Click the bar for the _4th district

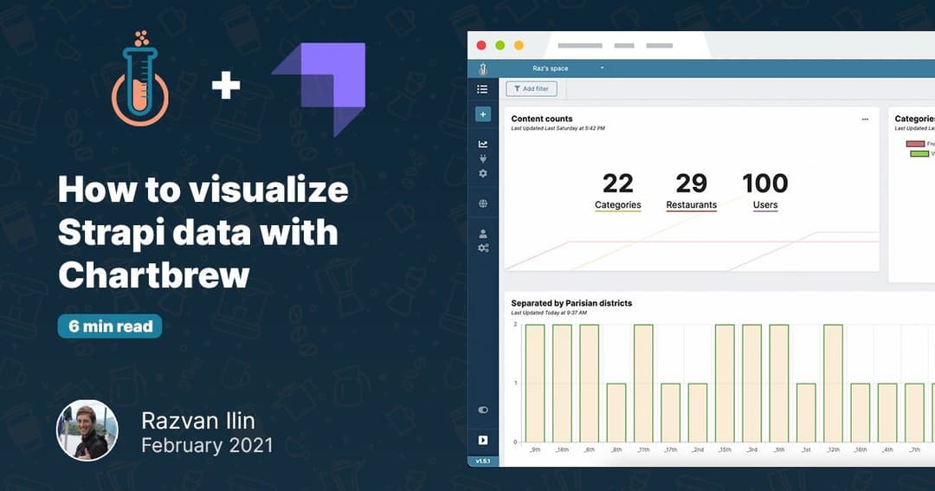pyautogui.click(x=887, y=413)
